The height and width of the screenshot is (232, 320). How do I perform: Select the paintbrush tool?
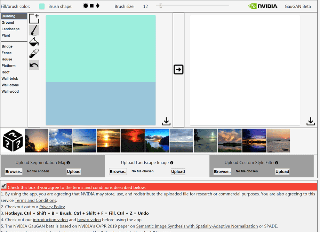pos(34,30)
